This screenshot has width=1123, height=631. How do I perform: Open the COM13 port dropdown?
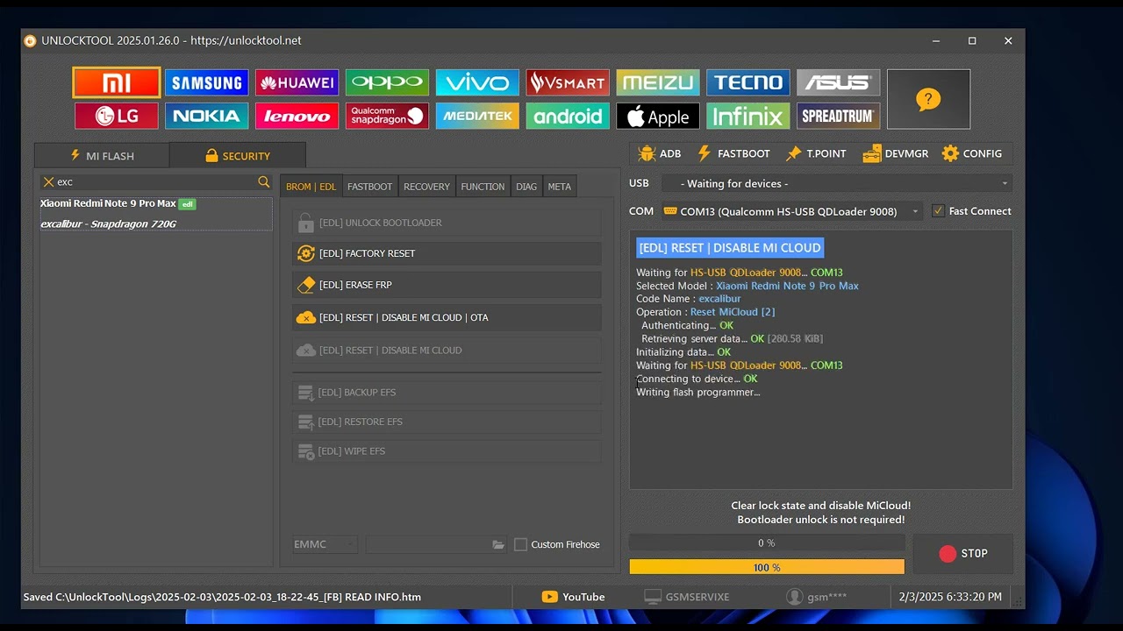792,211
